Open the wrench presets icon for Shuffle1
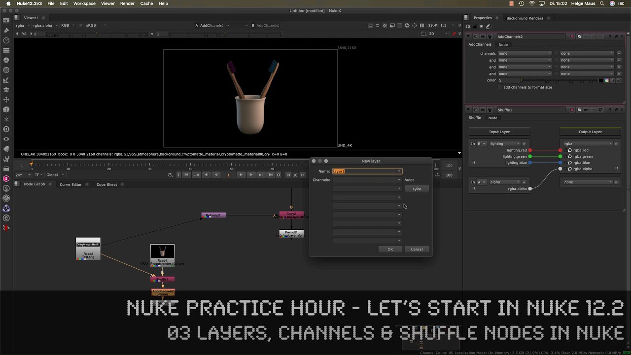 [x=490, y=110]
